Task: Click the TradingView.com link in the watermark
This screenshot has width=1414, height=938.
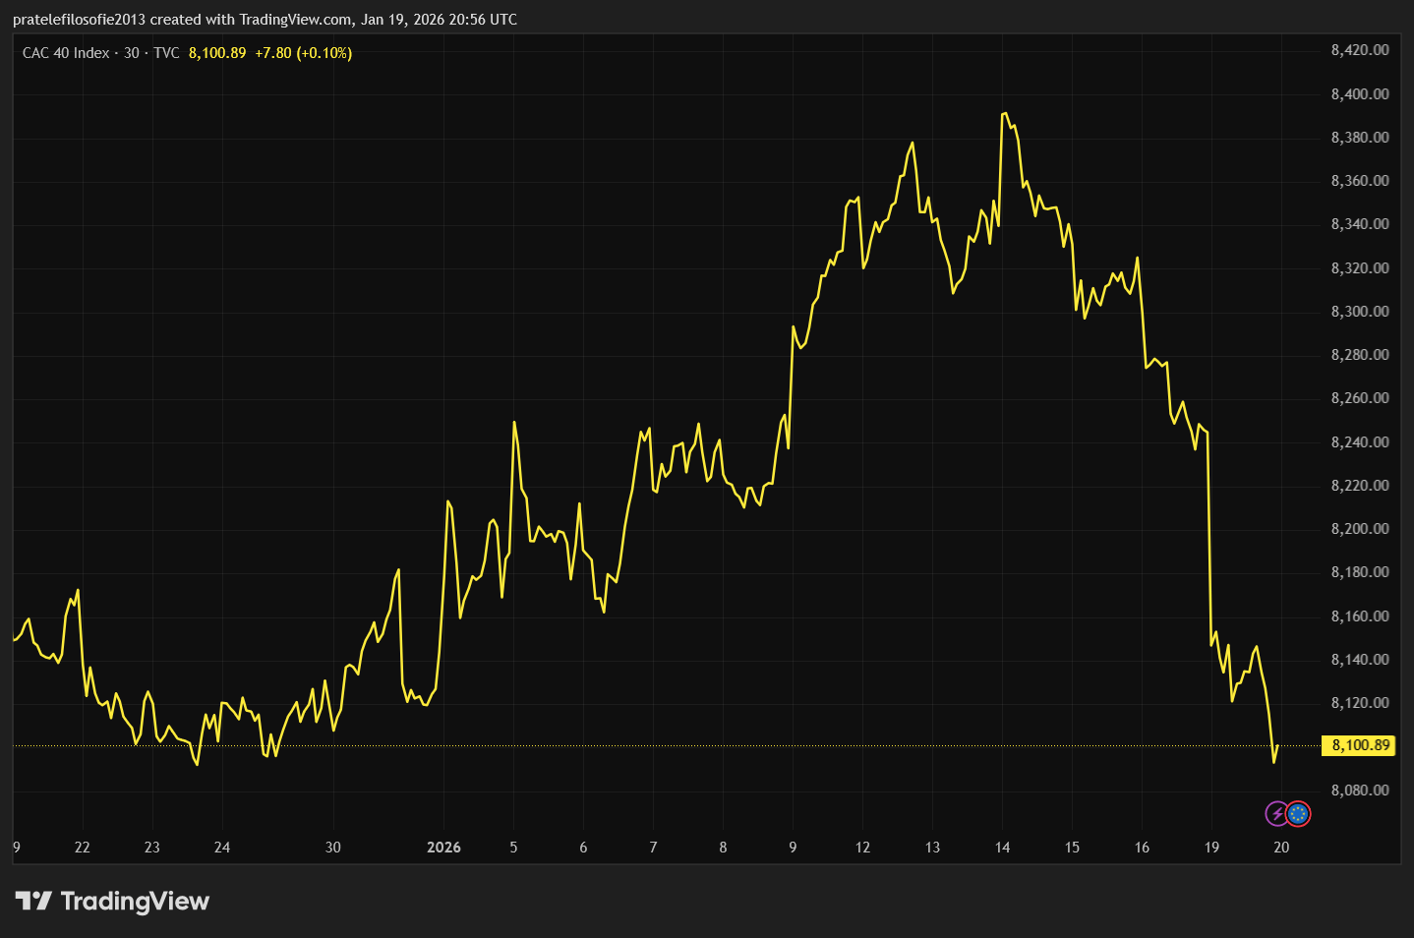Action: [296, 19]
